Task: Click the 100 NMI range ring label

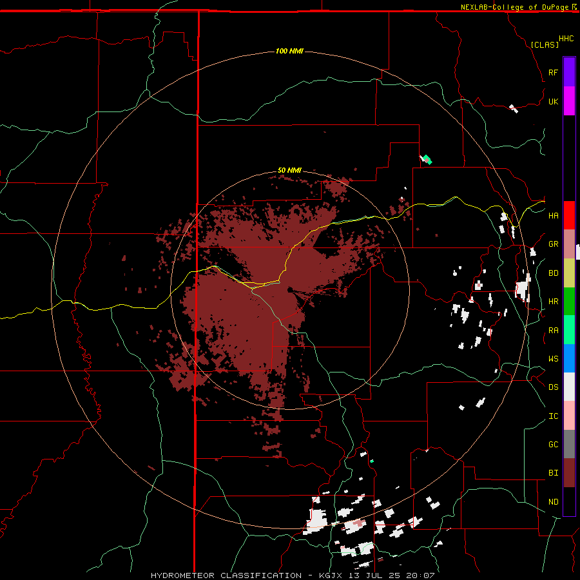Action: [x=289, y=51]
